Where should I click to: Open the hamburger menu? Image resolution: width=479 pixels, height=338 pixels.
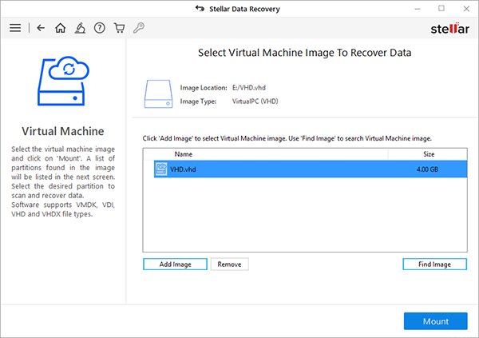[15, 28]
